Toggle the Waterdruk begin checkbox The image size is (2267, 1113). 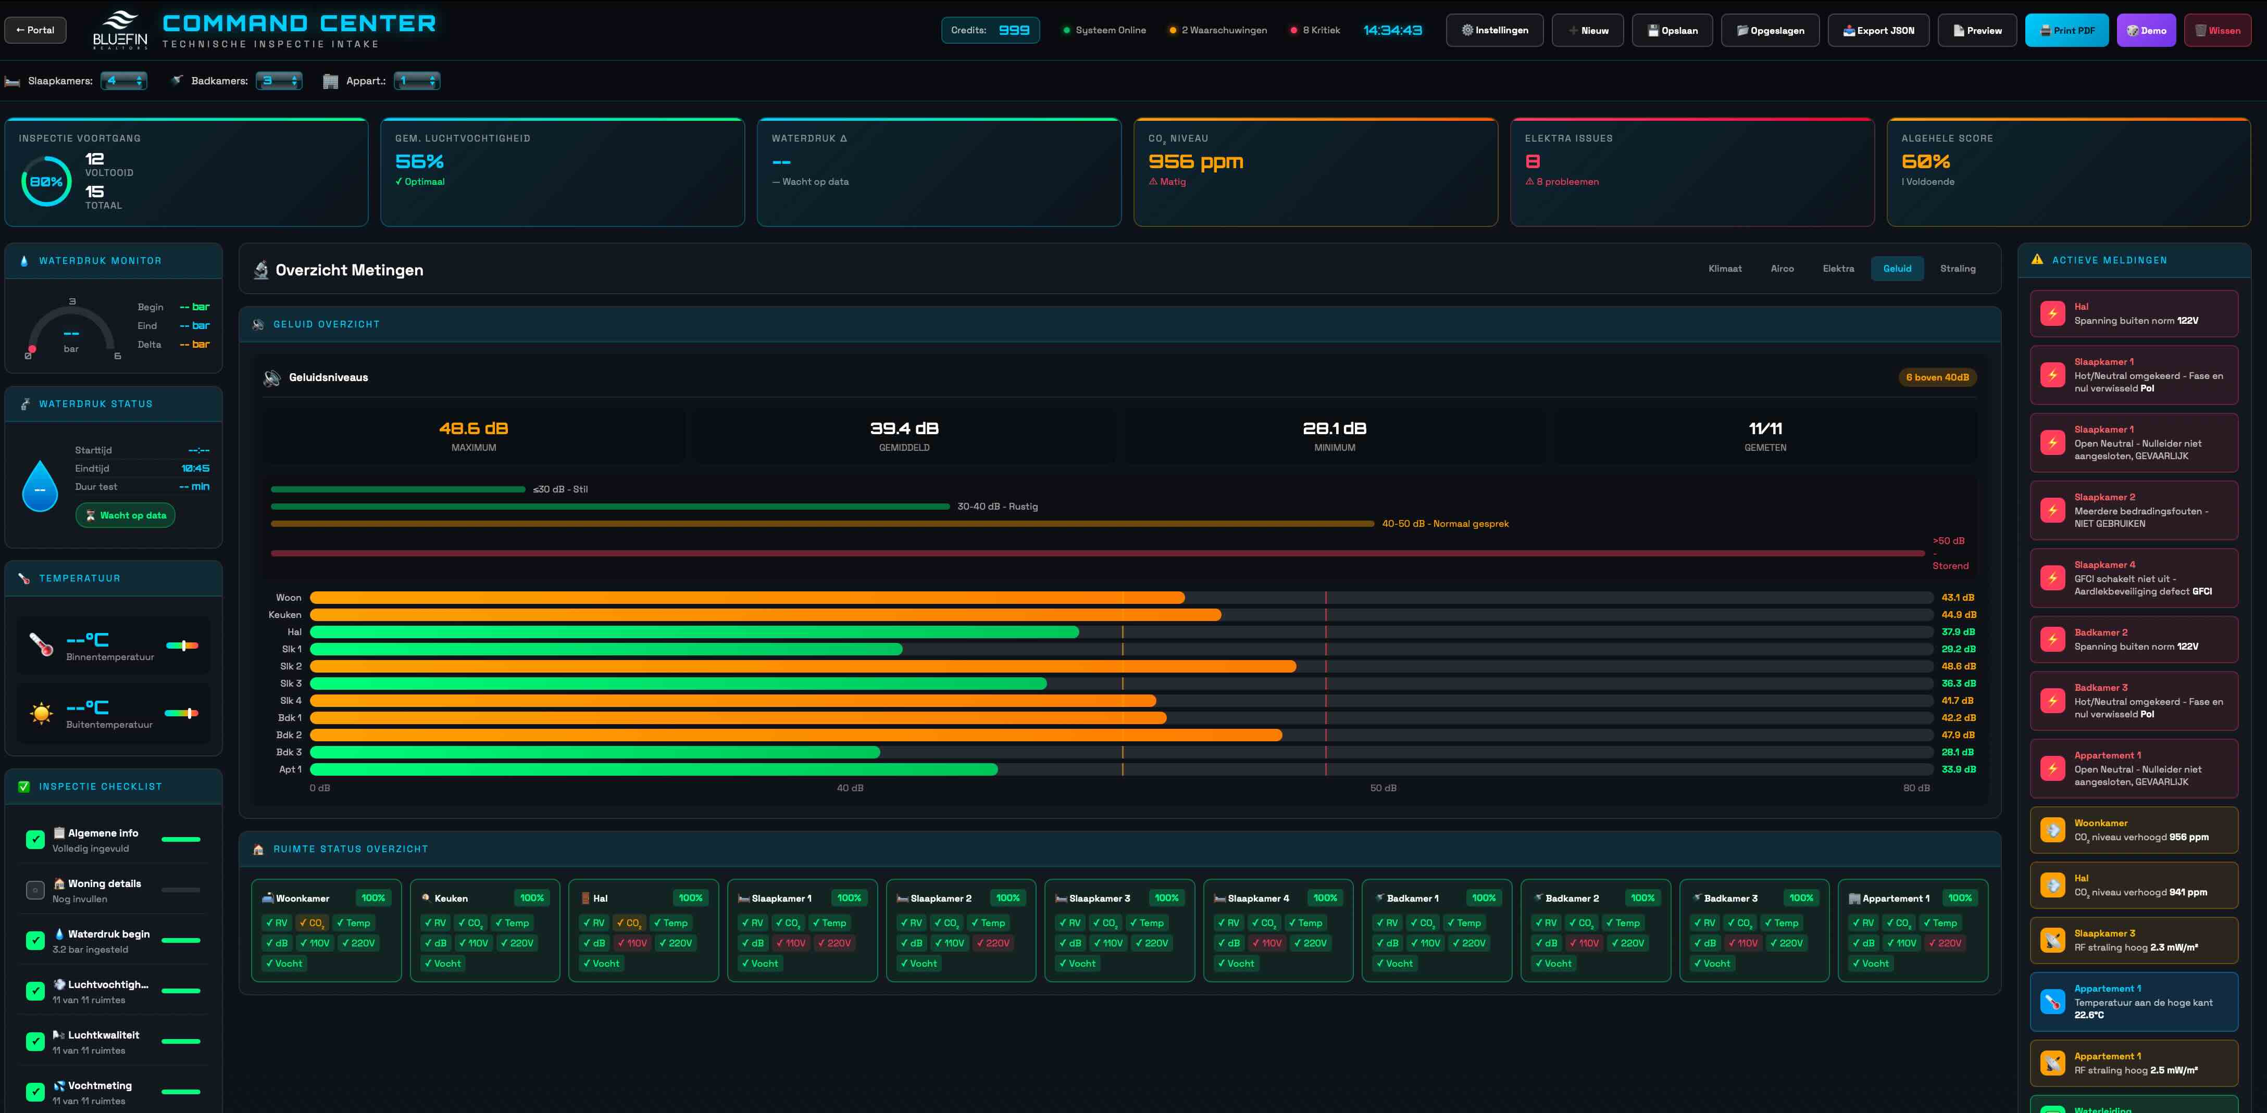click(x=35, y=941)
